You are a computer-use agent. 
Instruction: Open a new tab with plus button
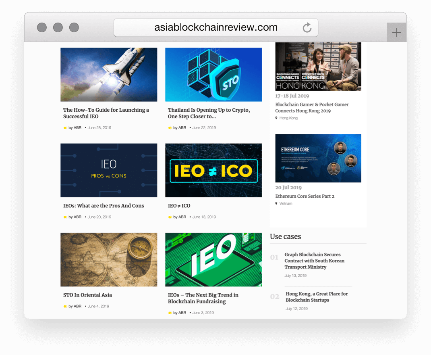396,33
